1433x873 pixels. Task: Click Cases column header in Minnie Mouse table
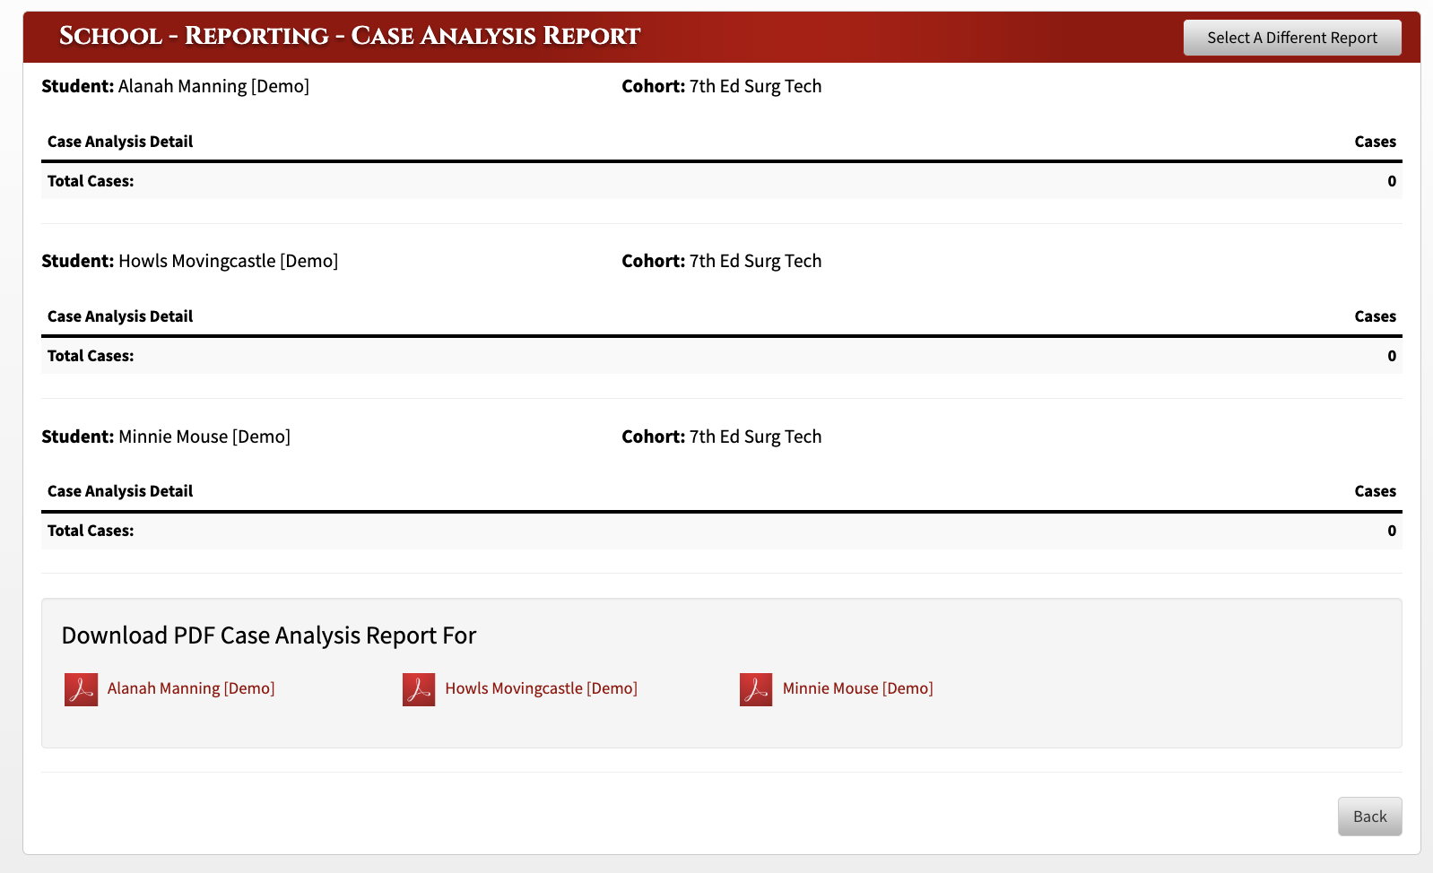click(1375, 491)
